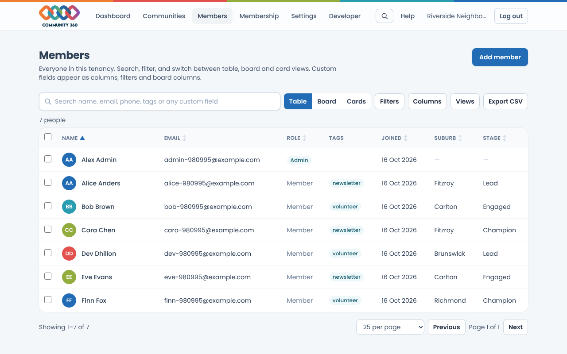
Task: Open the Riverside Neighbo… tenancy switcher
Action: click(x=456, y=16)
